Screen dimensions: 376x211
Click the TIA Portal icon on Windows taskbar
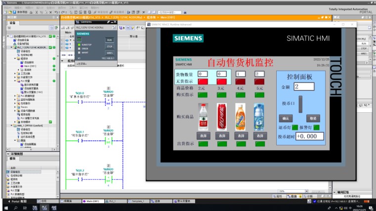35,208
